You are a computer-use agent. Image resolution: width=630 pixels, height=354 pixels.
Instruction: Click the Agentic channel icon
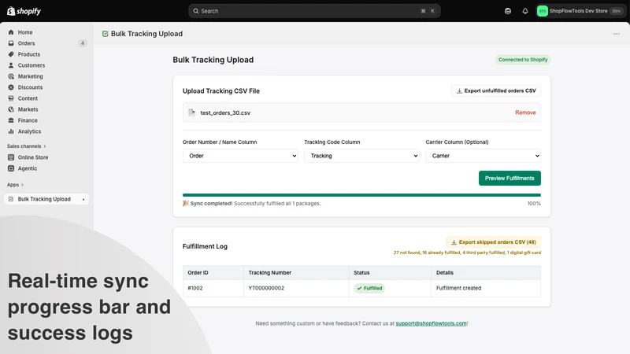coord(11,168)
